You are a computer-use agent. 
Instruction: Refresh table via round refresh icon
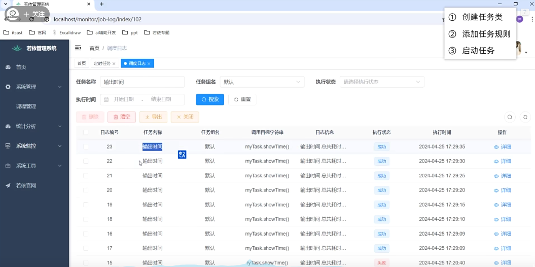click(x=525, y=117)
